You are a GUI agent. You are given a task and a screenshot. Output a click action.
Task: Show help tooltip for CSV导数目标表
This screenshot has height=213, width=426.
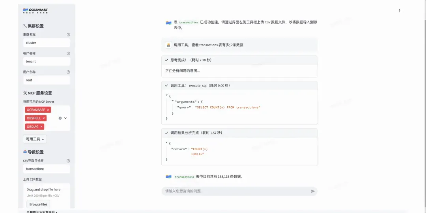click(68, 161)
